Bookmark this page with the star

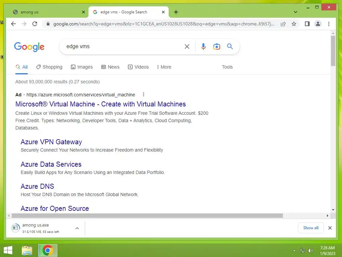294,24
